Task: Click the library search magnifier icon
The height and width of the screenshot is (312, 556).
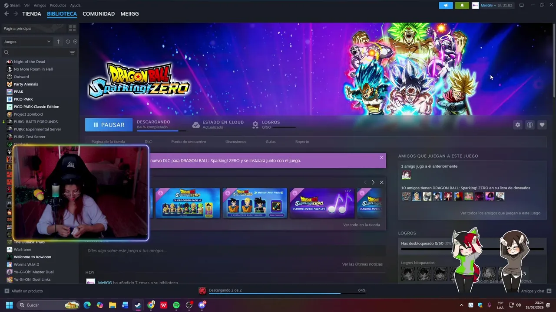Action: coord(6,52)
